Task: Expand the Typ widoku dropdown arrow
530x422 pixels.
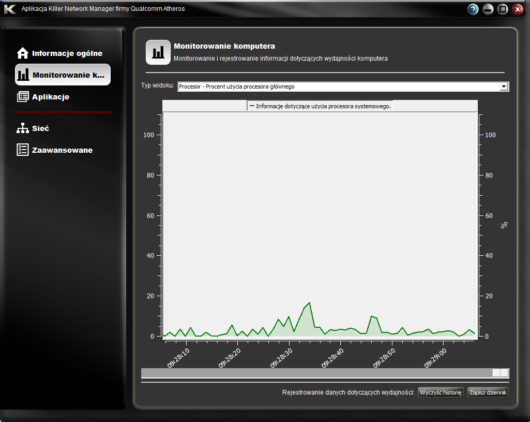Action: (504, 86)
